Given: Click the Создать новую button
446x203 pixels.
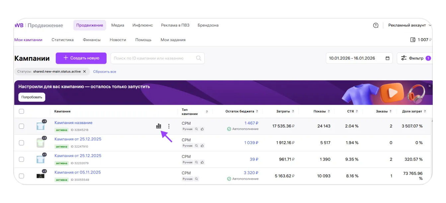Looking at the screenshot, I should pyautogui.click(x=81, y=58).
